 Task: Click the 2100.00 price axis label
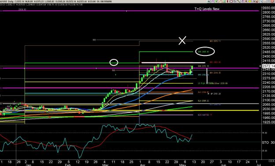[269, 100]
